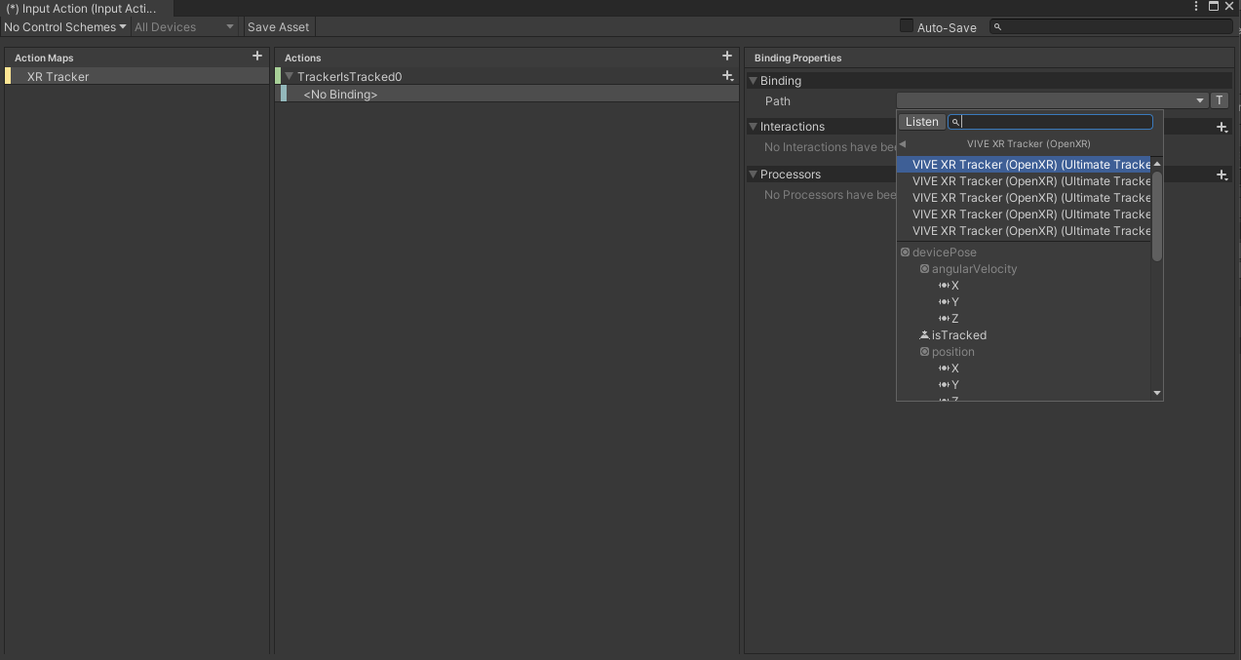The height and width of the screenshot is (660, 1241).
Task: Open the window's three-dot options menu
Action: tap(1196, 7)
